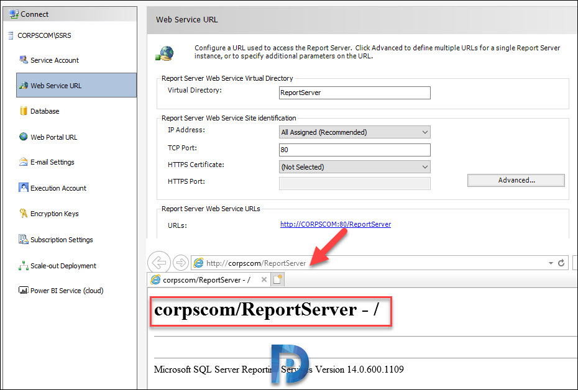This screenshot has height=390, width=578.
Task: Click the browser Back arrow button
Action: [159, 263]
